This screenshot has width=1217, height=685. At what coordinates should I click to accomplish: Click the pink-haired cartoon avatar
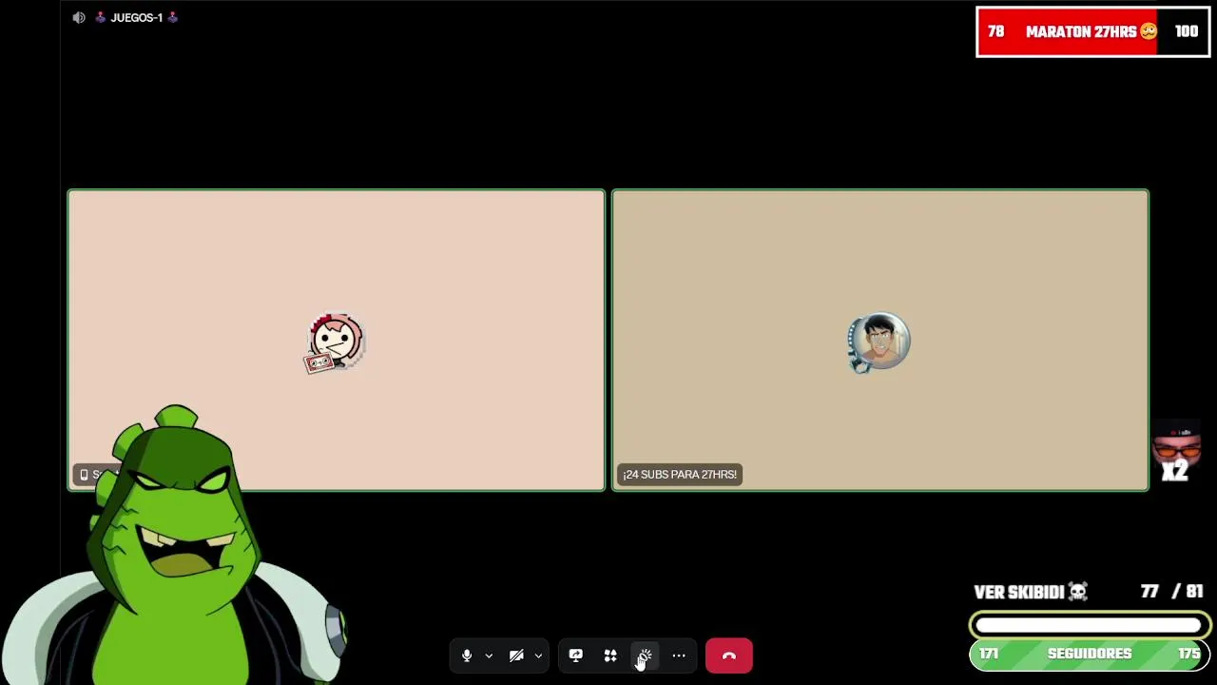tap(335, 342)
